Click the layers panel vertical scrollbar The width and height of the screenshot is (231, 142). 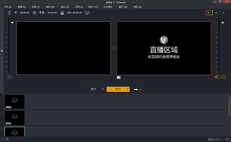point(229,106)
